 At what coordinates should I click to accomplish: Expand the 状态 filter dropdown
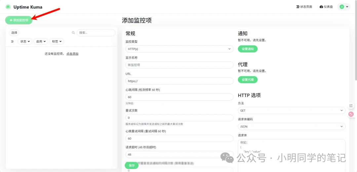click(25, 41)
